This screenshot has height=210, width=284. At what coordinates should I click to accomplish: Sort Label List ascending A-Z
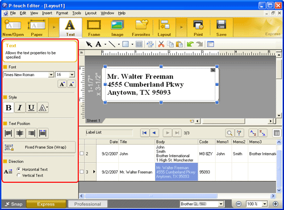[253, 133]
